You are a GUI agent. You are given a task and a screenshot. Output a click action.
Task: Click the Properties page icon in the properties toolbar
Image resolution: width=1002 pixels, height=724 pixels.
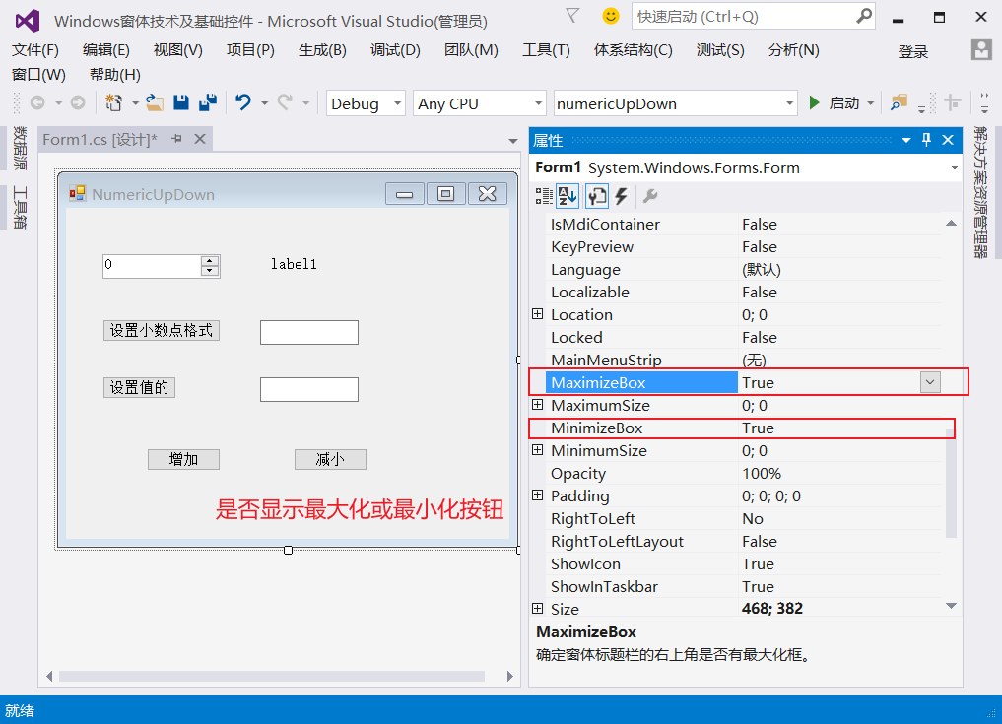[x=597, y=196]
